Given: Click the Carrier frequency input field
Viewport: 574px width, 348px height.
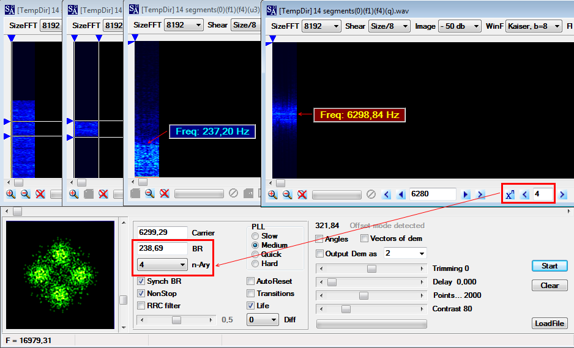Looking at the screenshot, I should [162, 232].
